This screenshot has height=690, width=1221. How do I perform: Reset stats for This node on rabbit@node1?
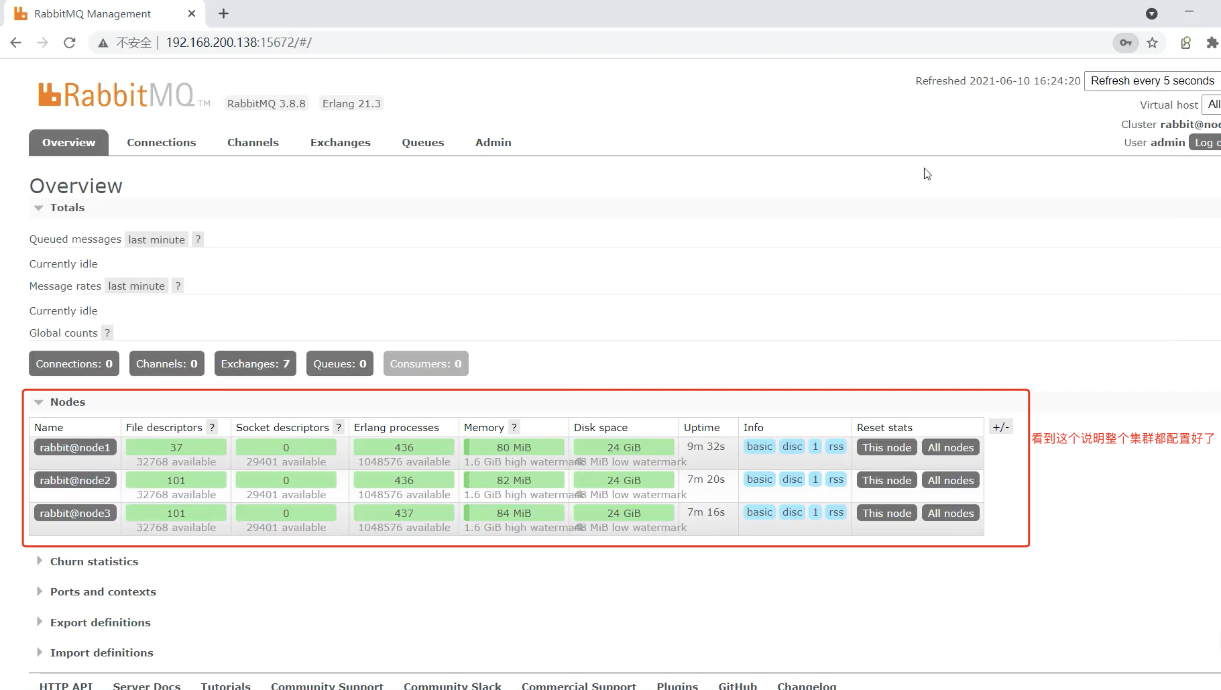tap(886, 447)
